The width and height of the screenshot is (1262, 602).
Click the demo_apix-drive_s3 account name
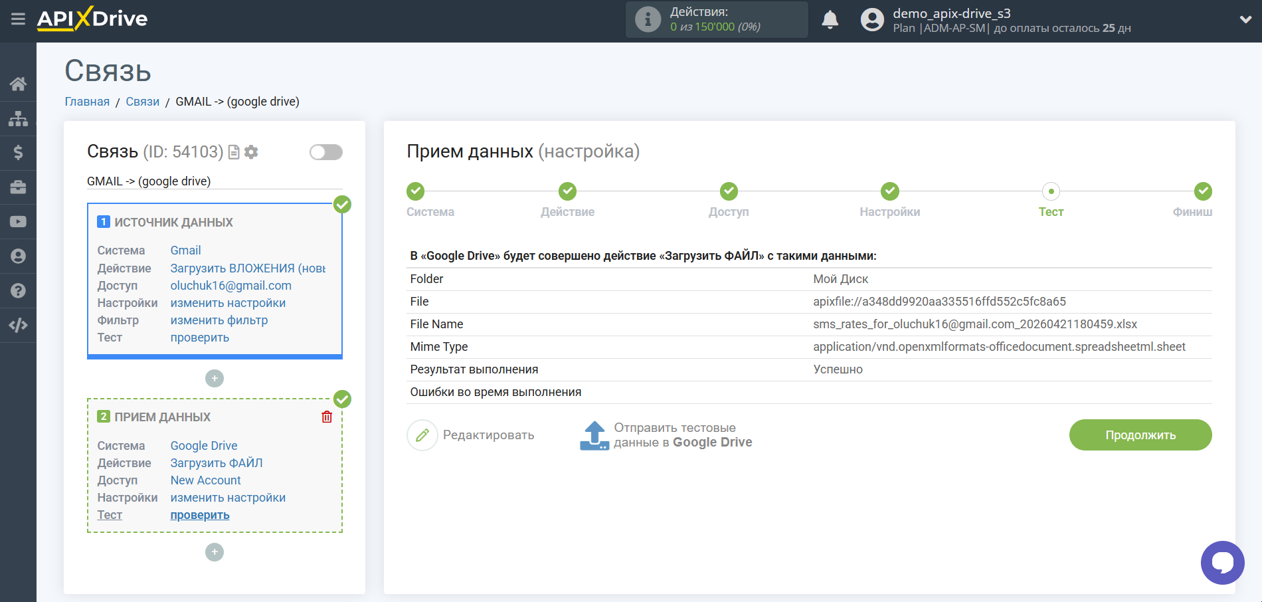coord(952,13)
